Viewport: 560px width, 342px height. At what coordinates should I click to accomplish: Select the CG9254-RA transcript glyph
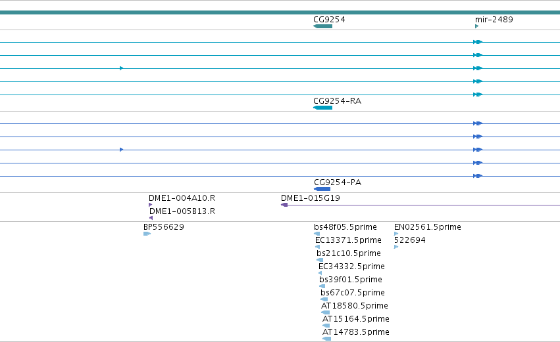coord(323,108)
